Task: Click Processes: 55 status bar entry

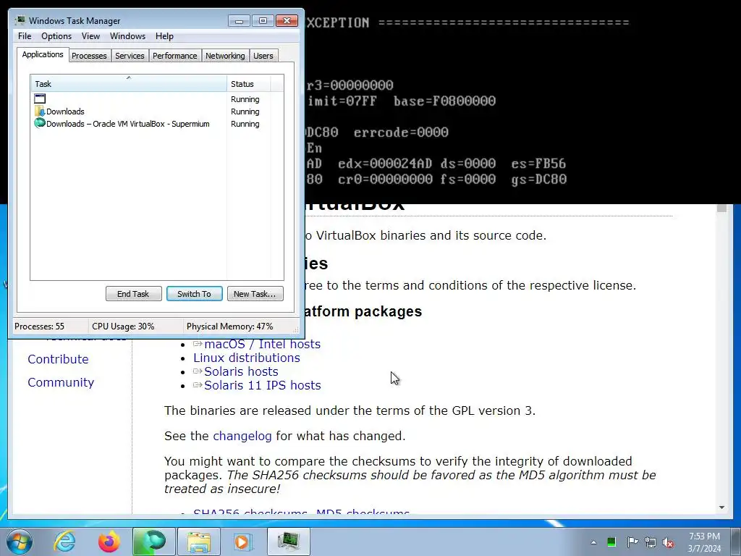Action: 39,327
